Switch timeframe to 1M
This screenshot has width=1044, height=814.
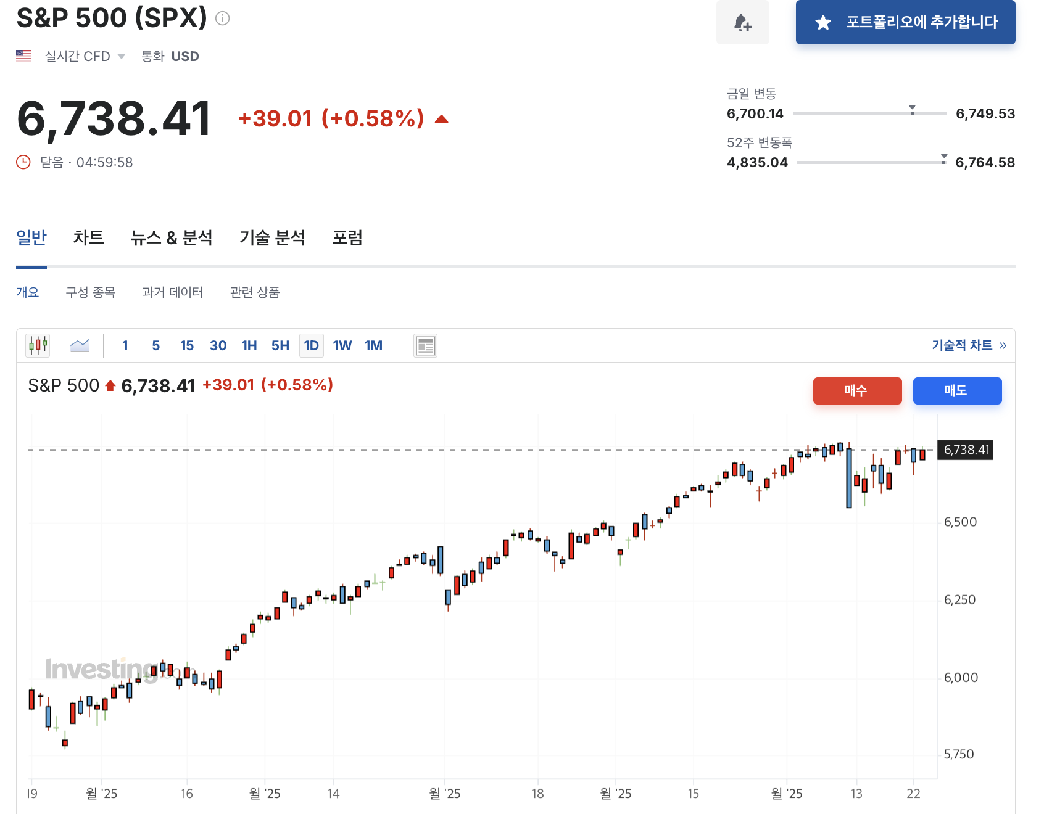(x=373, y=345)
